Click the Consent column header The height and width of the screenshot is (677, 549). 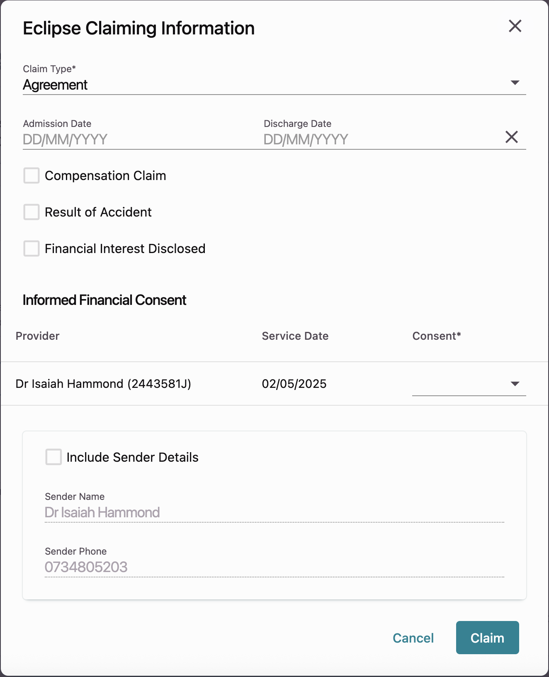(x=437, y=336)
